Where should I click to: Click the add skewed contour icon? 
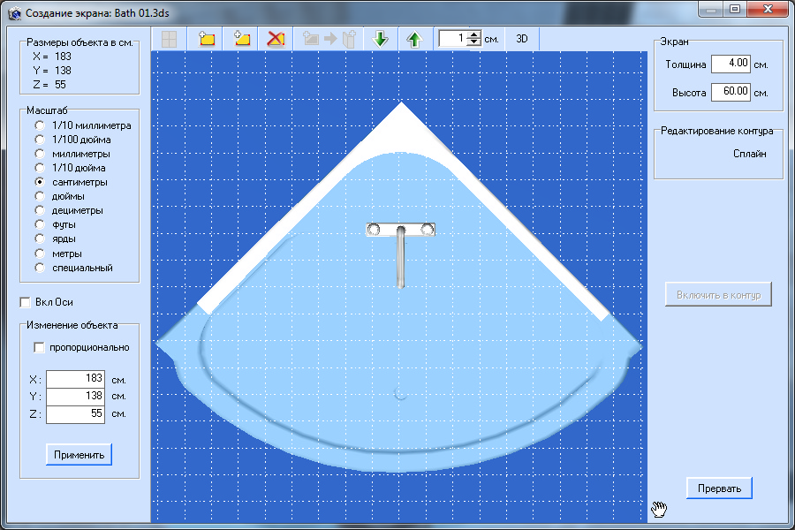tap(241, 39)
